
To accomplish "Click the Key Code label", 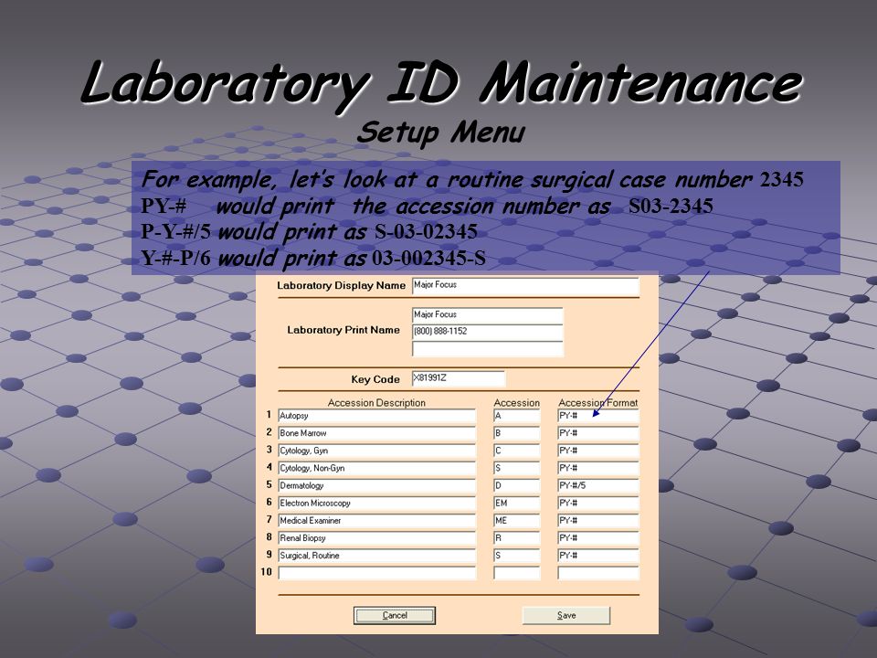I will [x=375, y=379].
